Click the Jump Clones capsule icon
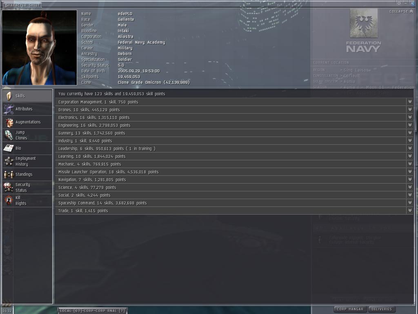The width and height of the screenshot is (418, 314). coord(9,135)
